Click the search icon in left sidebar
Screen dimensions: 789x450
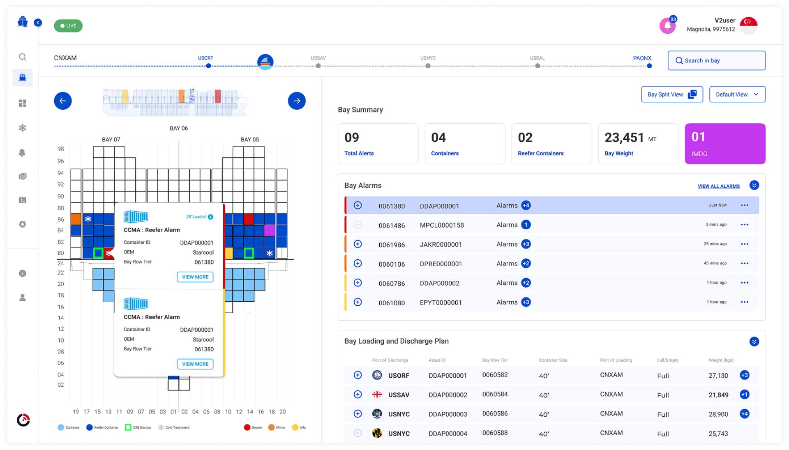[x=23, y=57]
